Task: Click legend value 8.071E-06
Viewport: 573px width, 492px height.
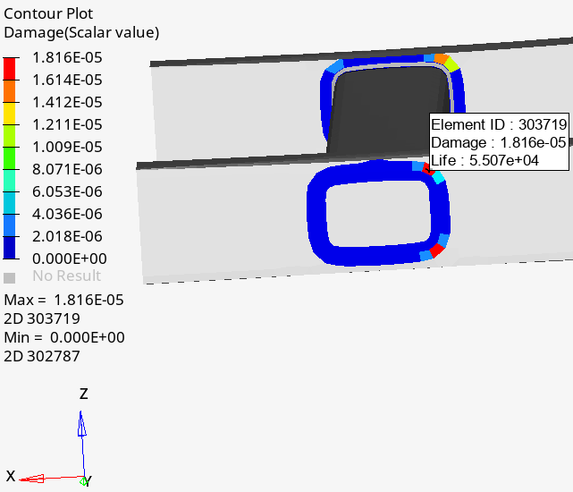Action: [x=67, y=169]
